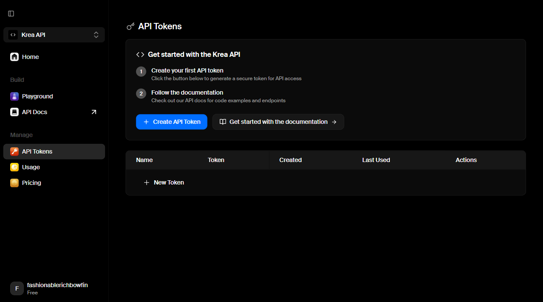Click the Create your first API token text
The width and height of the screenshot is (543, 302).
(188, 70)
